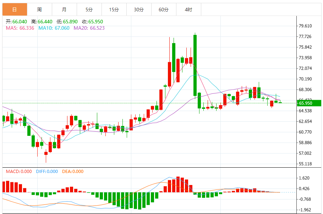Click the 58.886 price axis label
The height and width of the screenshot is (214, 323).
pos(305,143)
